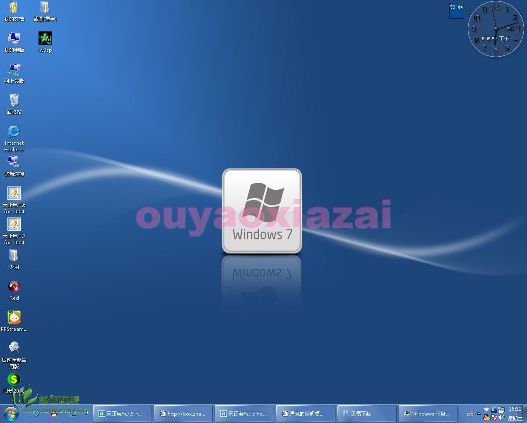Switch to the 漂亮的透明桌... browser taskbar button

coord(305,413)
